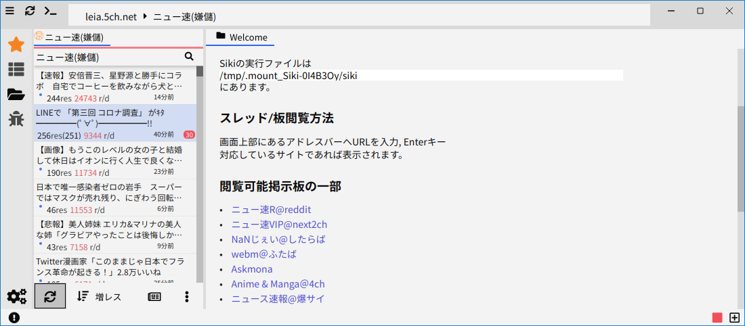Click the 244res count text
Image resolution: width=745 pixels, height=326 pixels.
(60, 98)
